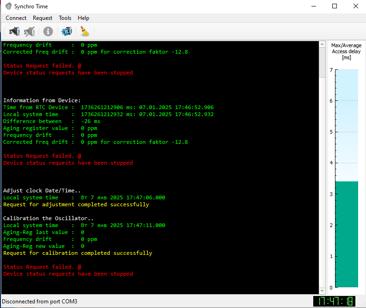The image size is (366, 308).
Task: Click the log scrollbar down arrow
Action: point(322,289)
